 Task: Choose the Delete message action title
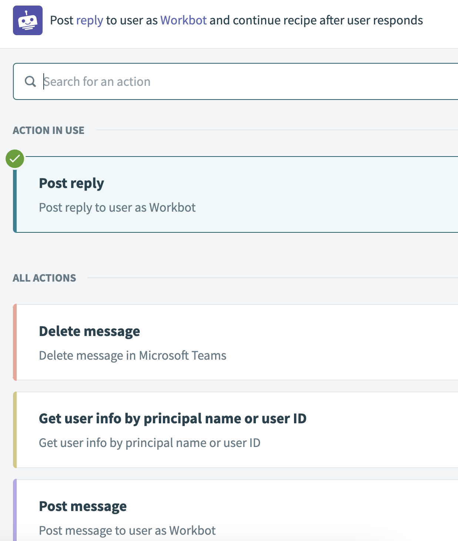pos(90,331)
